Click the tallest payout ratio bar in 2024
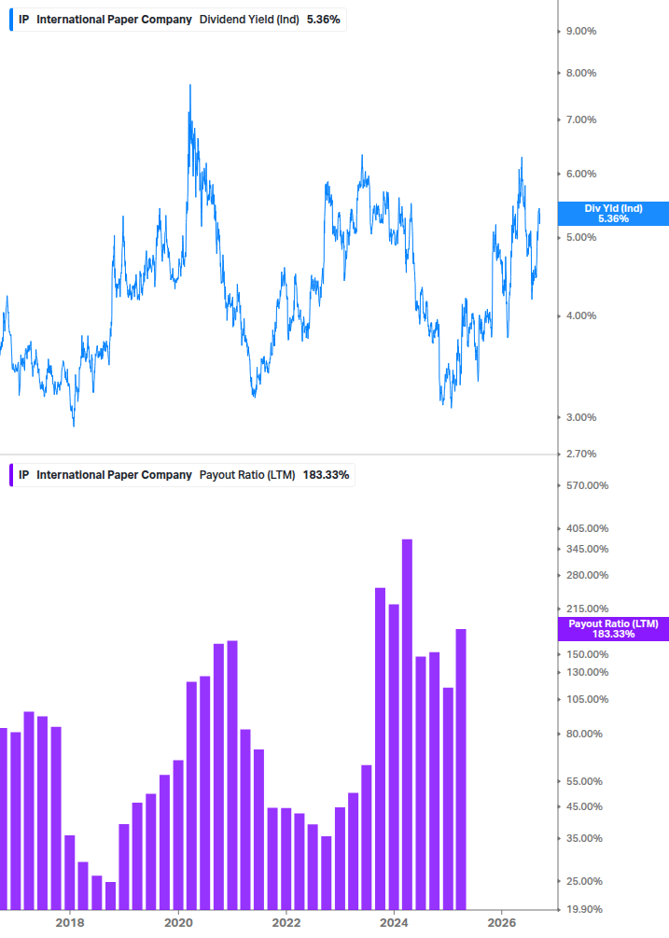The width and height of the screenshot is (669, 938). [407, 724]
